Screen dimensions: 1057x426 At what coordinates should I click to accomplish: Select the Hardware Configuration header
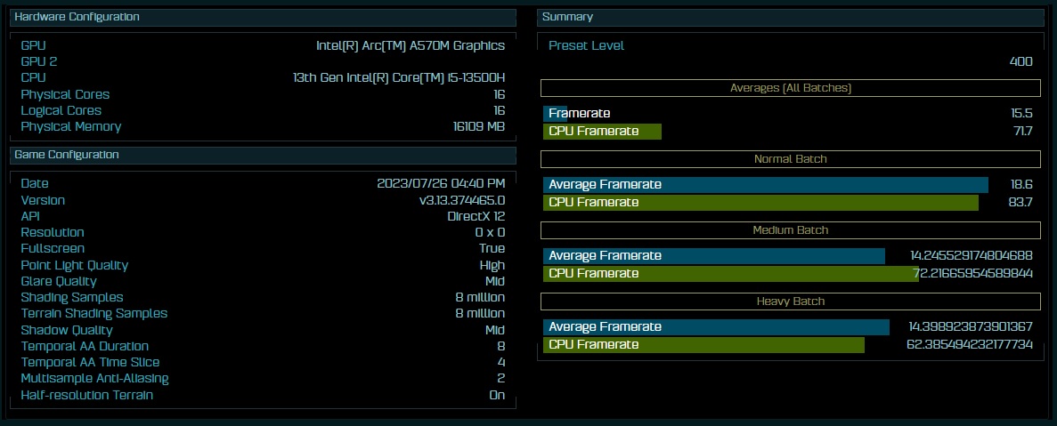[263, 17]
